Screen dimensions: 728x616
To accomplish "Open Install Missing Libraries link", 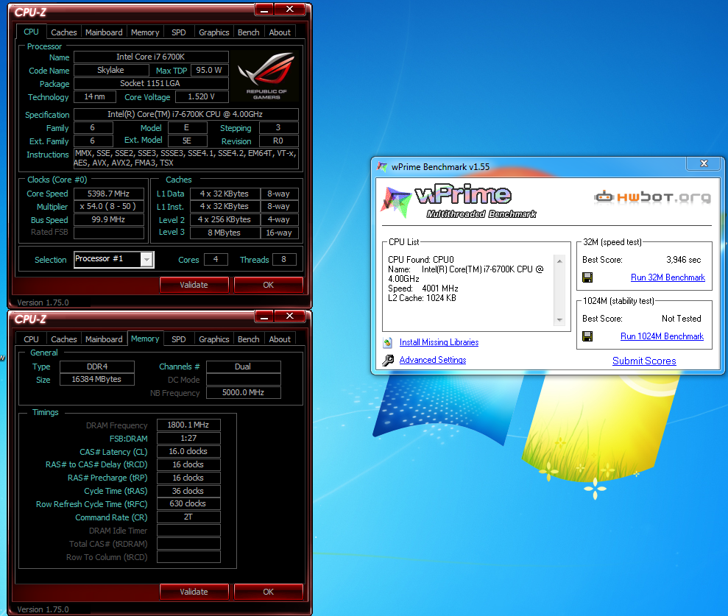I will tap(439, 342).
